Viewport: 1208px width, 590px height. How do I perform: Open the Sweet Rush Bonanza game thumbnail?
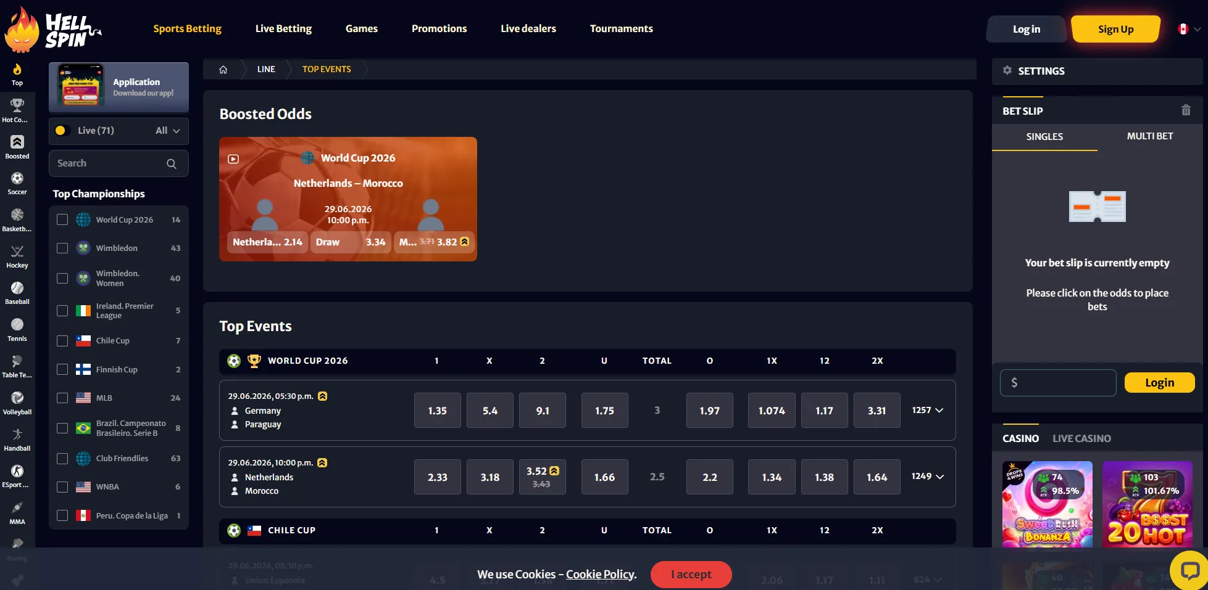click(1048, 504)
